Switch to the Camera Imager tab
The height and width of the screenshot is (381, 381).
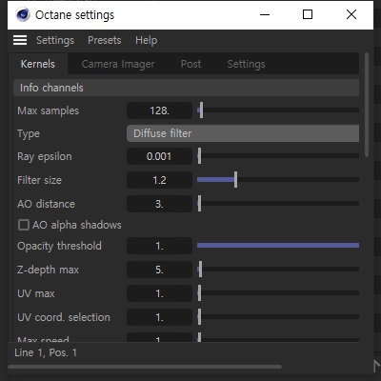coord(118,64)
